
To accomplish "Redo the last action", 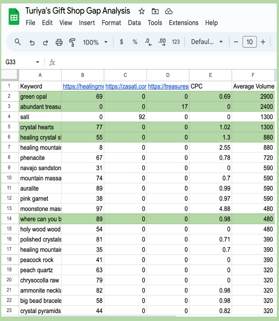I will point(45,41).
